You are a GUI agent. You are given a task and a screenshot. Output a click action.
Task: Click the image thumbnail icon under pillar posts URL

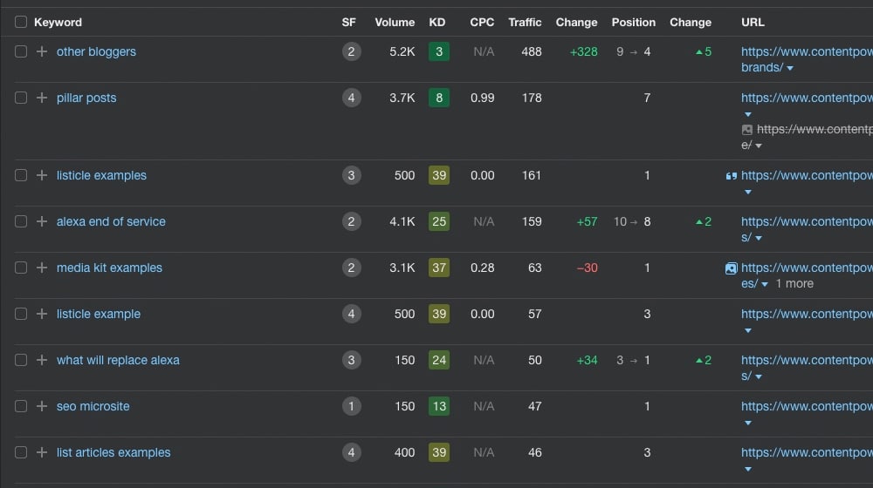(747, 130)
